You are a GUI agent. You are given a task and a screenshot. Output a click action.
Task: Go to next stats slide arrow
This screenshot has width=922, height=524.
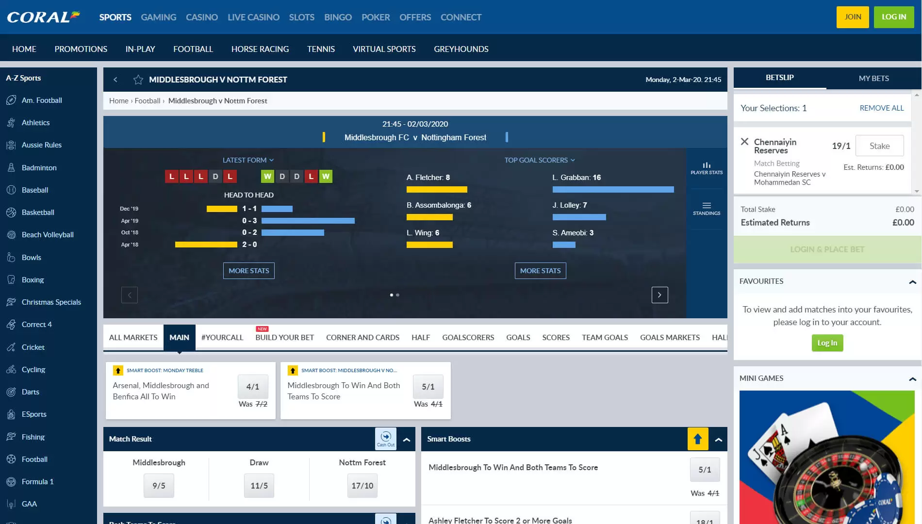pyautogui.click(x=659, y=295)
